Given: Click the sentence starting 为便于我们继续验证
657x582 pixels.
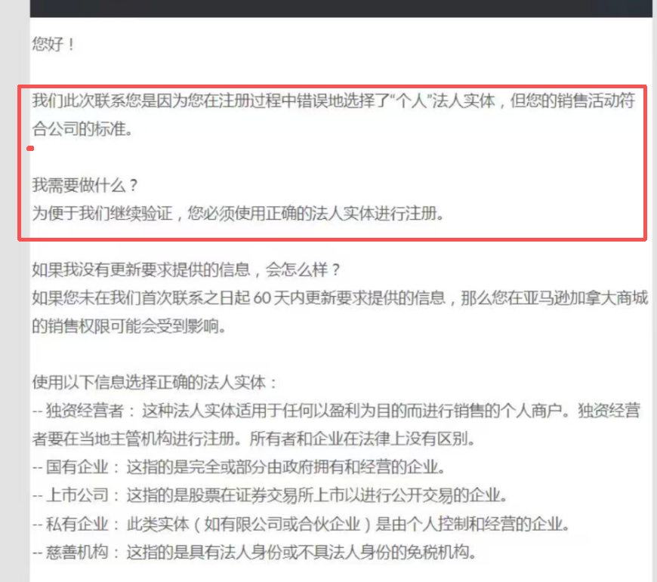Looking at the screenshot, I should 238,213.
